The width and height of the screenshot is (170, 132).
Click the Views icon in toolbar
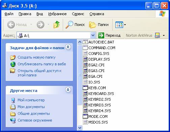click(119, 25)
